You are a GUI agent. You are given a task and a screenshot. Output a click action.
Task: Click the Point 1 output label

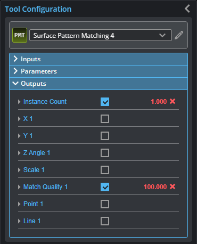(33, 204)
